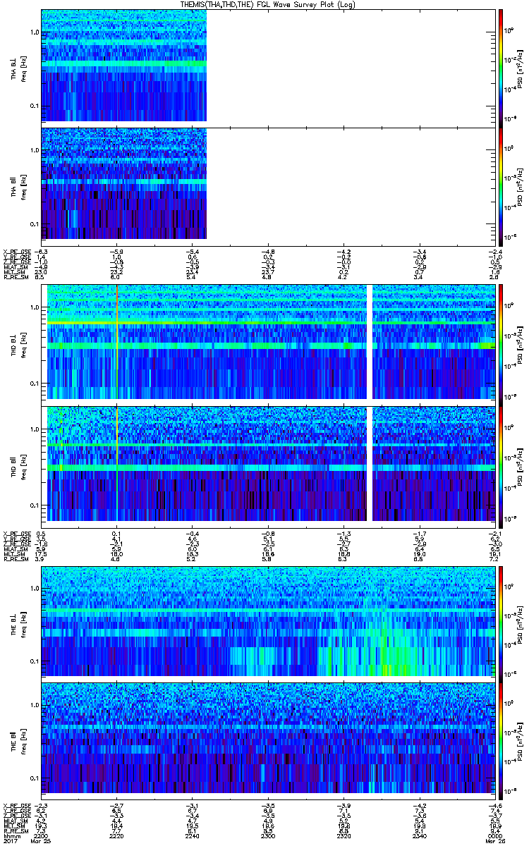The height and width of the screenshot is (846, 529).
Task: Click the plot title 'THEMIS(THA,THD,THE) FGL Wave Survey Plot (Log)'
Action: pos(267,4)
